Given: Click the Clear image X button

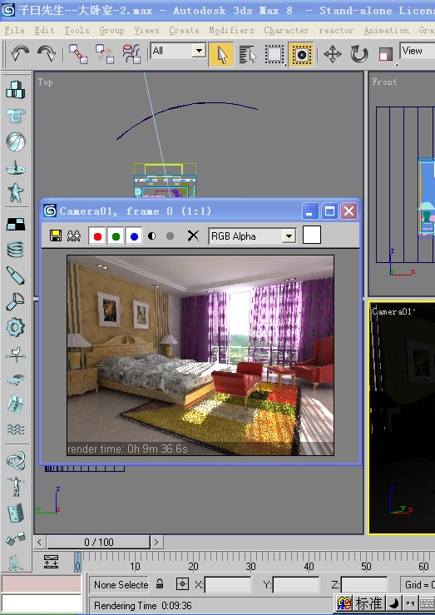Looking at the screenshot, I should click(193, 236).
